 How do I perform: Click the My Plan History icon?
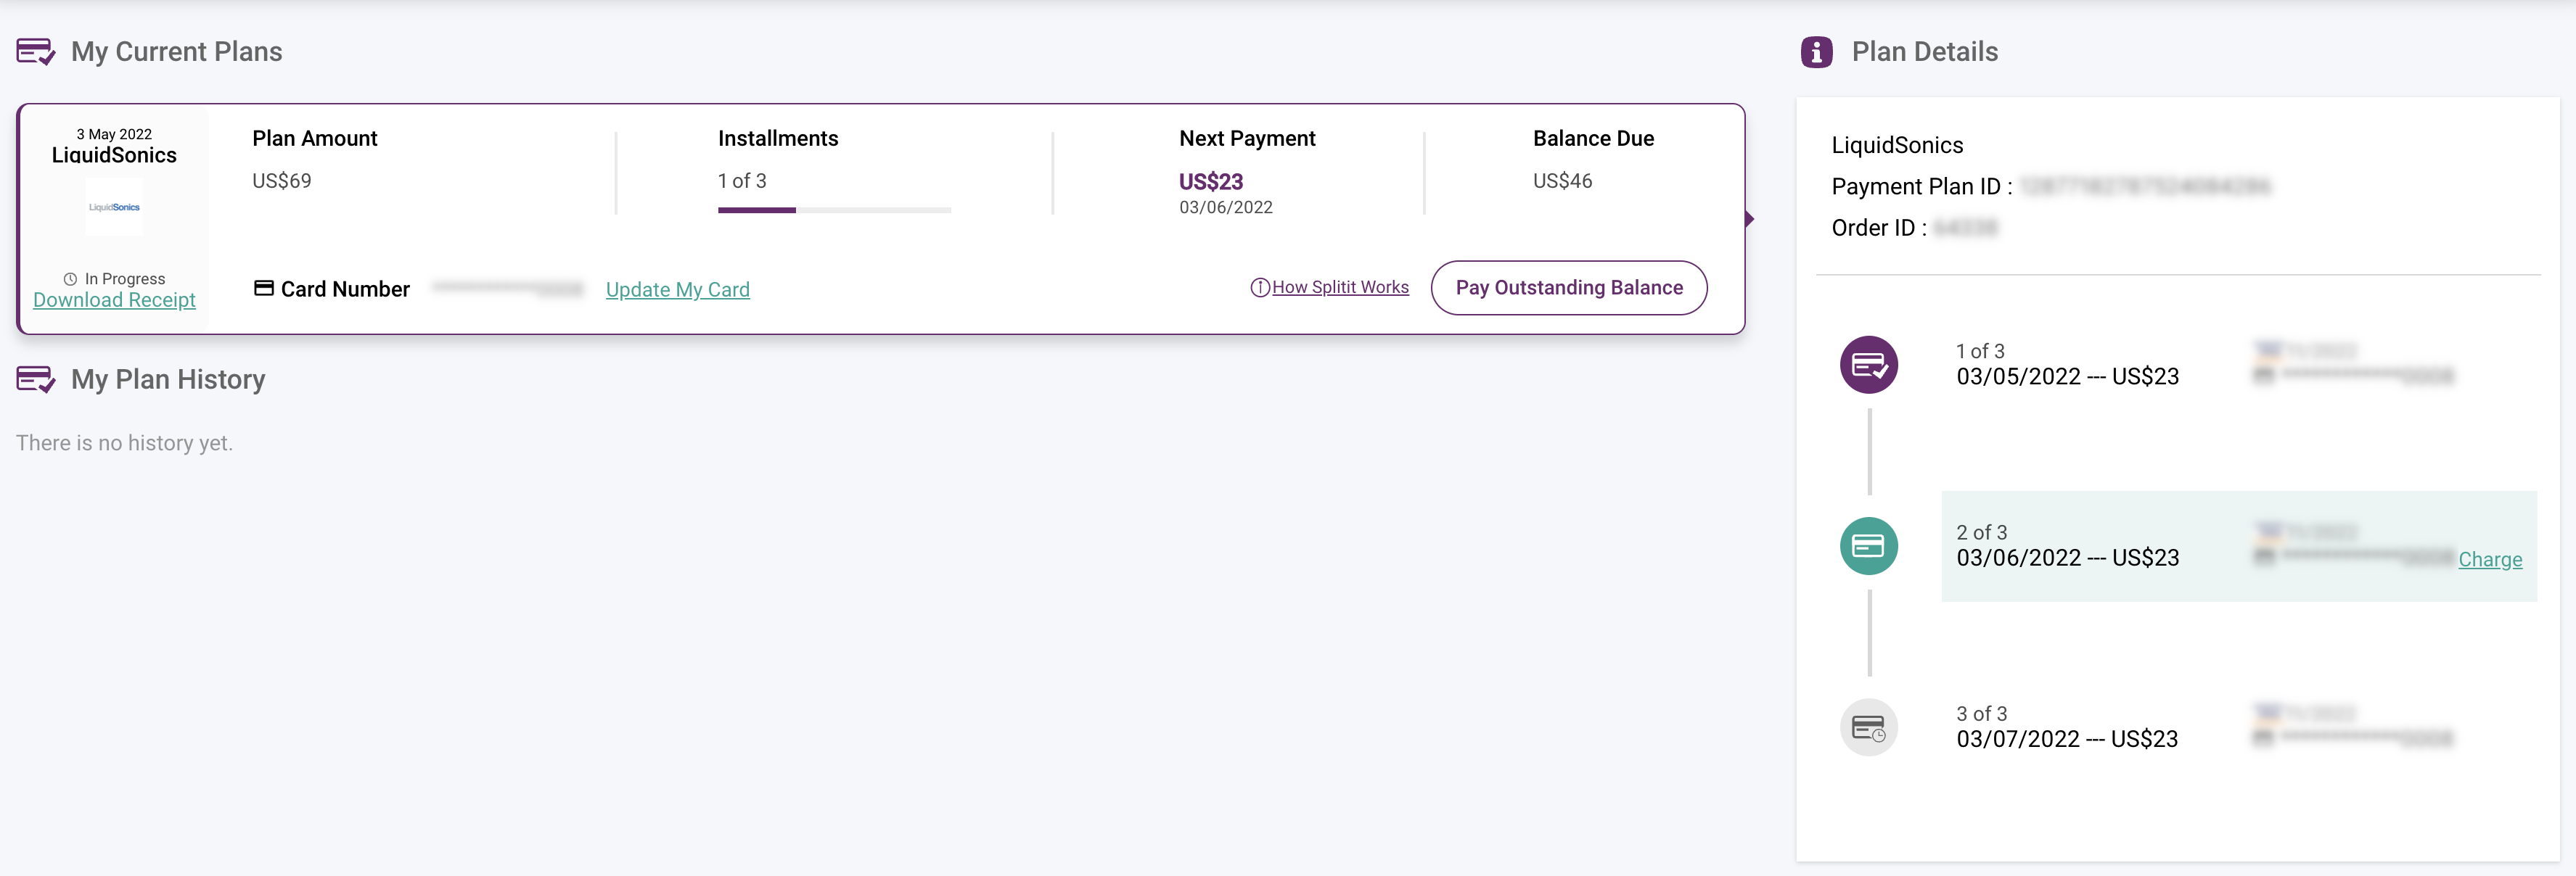(36, 379)
